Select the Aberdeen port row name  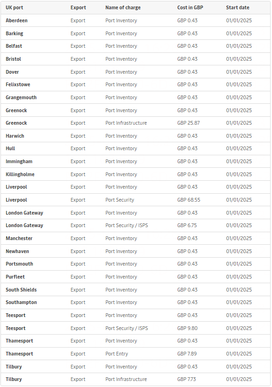point(17,20)
